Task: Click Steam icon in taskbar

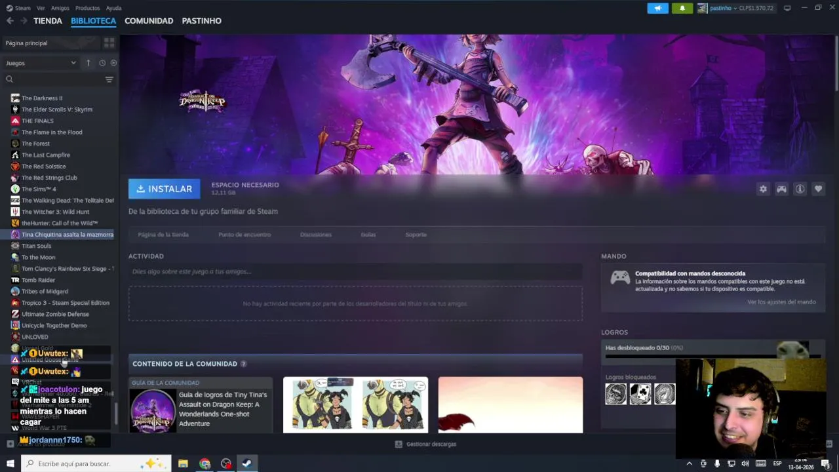Action: [246, 463]
